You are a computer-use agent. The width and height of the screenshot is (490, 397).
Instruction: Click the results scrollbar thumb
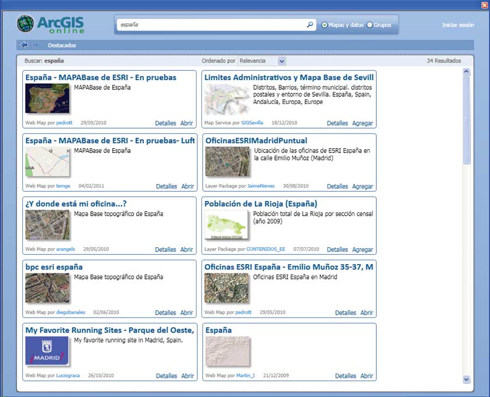466,120
